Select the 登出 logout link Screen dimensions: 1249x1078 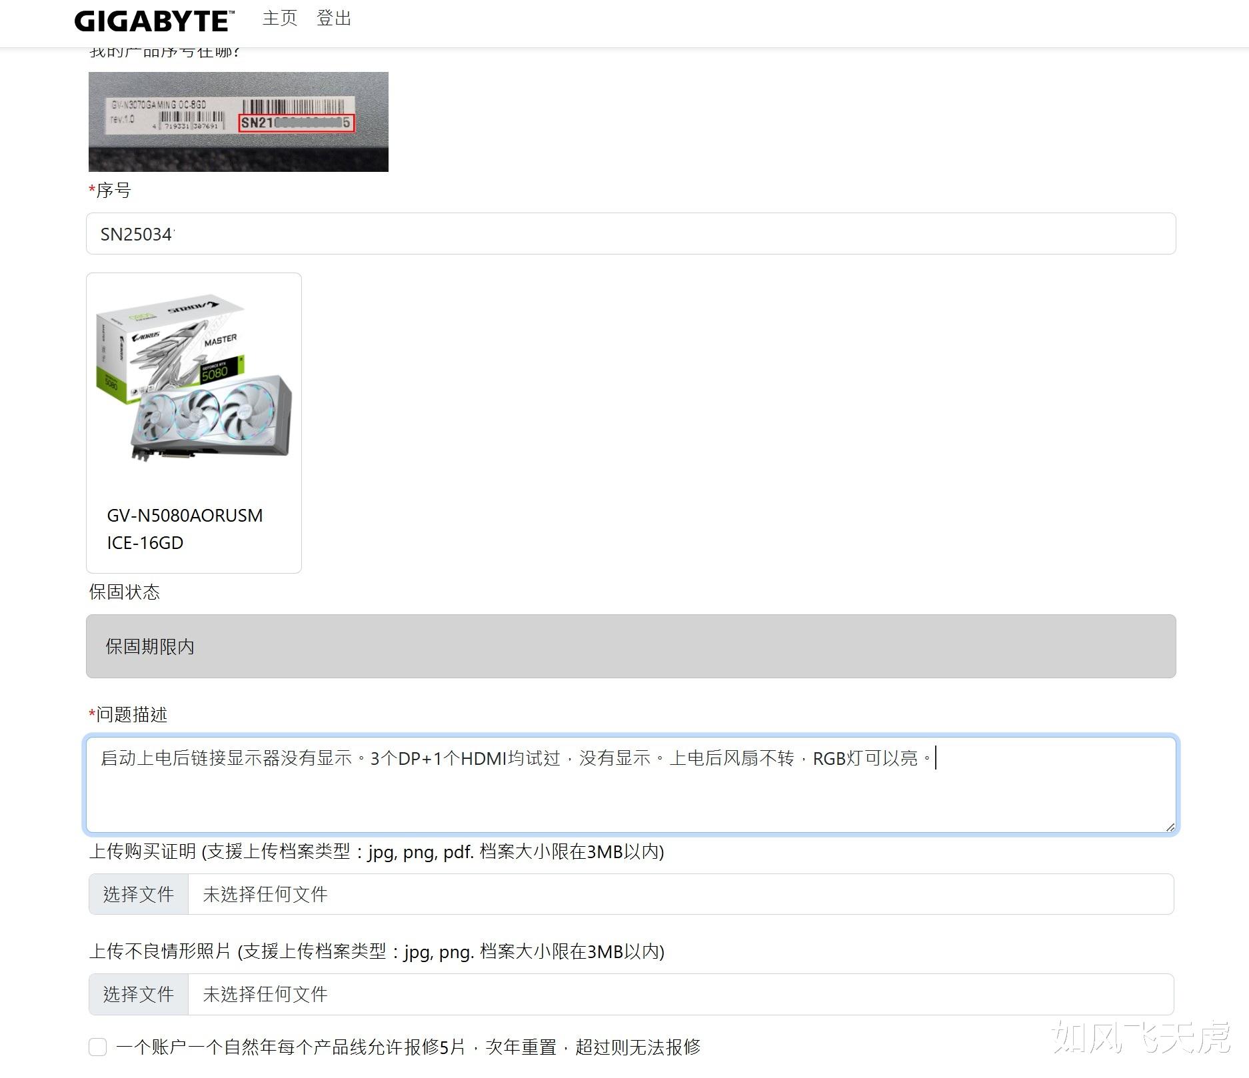pos(334,19)
